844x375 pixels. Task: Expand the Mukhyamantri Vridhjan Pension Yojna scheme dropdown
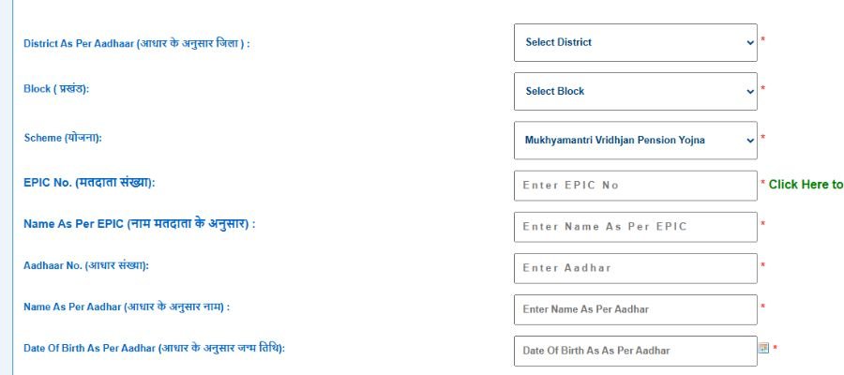tap(635, 141)
